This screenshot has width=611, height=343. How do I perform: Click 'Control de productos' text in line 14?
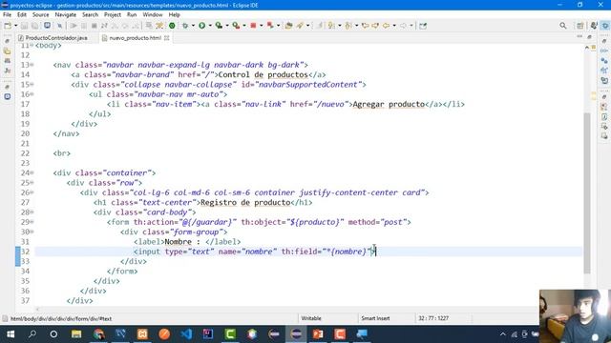263,74
